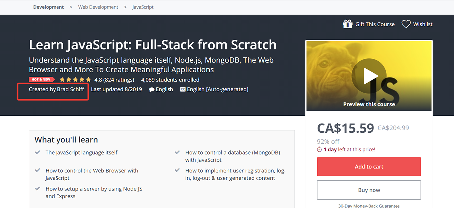Click the Wishlist heart icon
Image resolution: width=454 pixels, height=216 pixels.
tap(406, 24)
